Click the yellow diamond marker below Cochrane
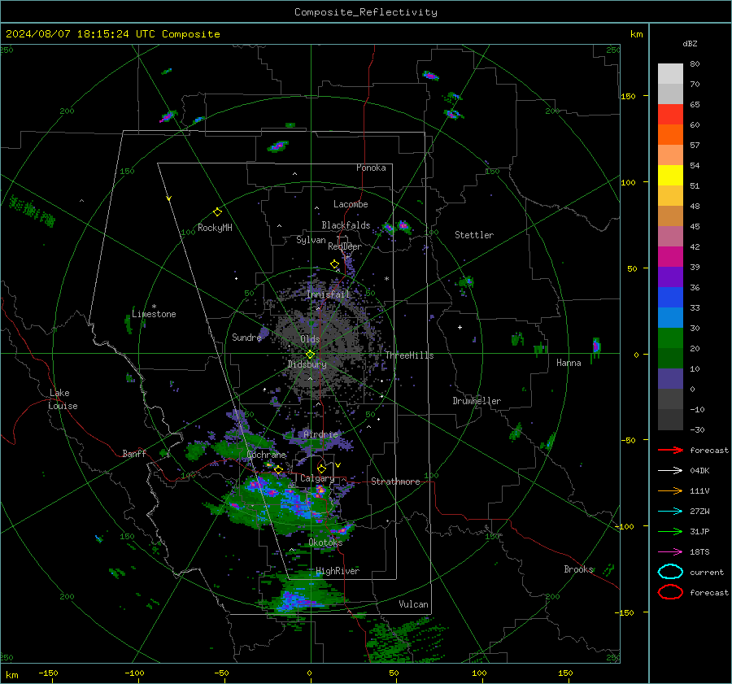Screen dimensions: 732x684 278,469
